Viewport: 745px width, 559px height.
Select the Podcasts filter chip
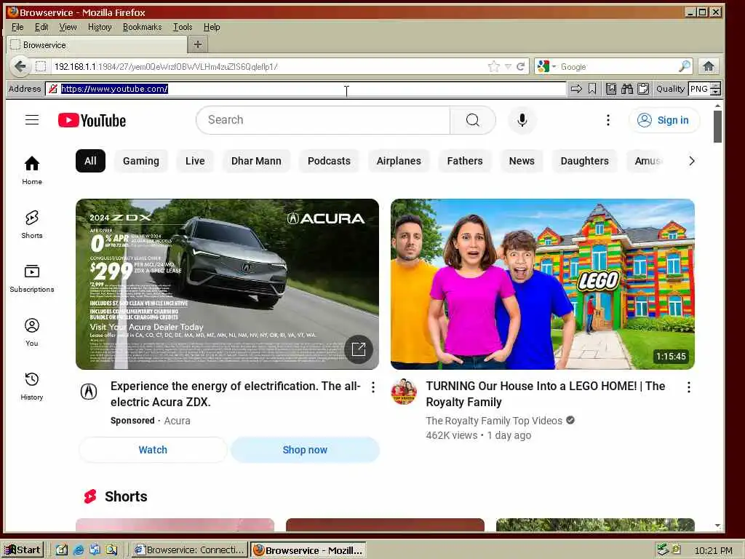(329, 161)
